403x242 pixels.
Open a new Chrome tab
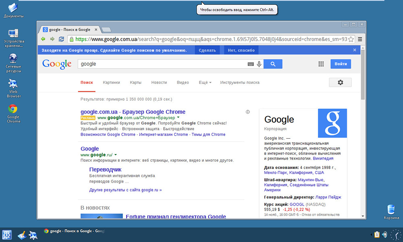pos(106,30)
